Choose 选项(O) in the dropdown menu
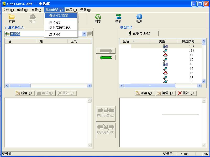The width and height of the screenshot is (210, 157). point(61,34)
